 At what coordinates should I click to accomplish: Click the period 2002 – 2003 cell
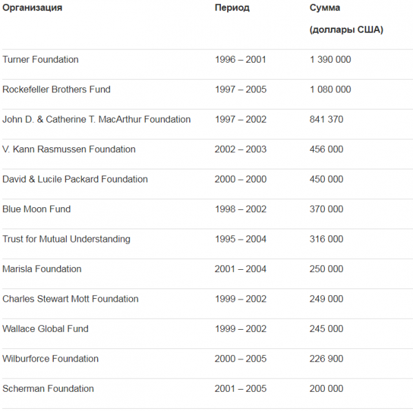pyautogui.click(x=240, y=149)
